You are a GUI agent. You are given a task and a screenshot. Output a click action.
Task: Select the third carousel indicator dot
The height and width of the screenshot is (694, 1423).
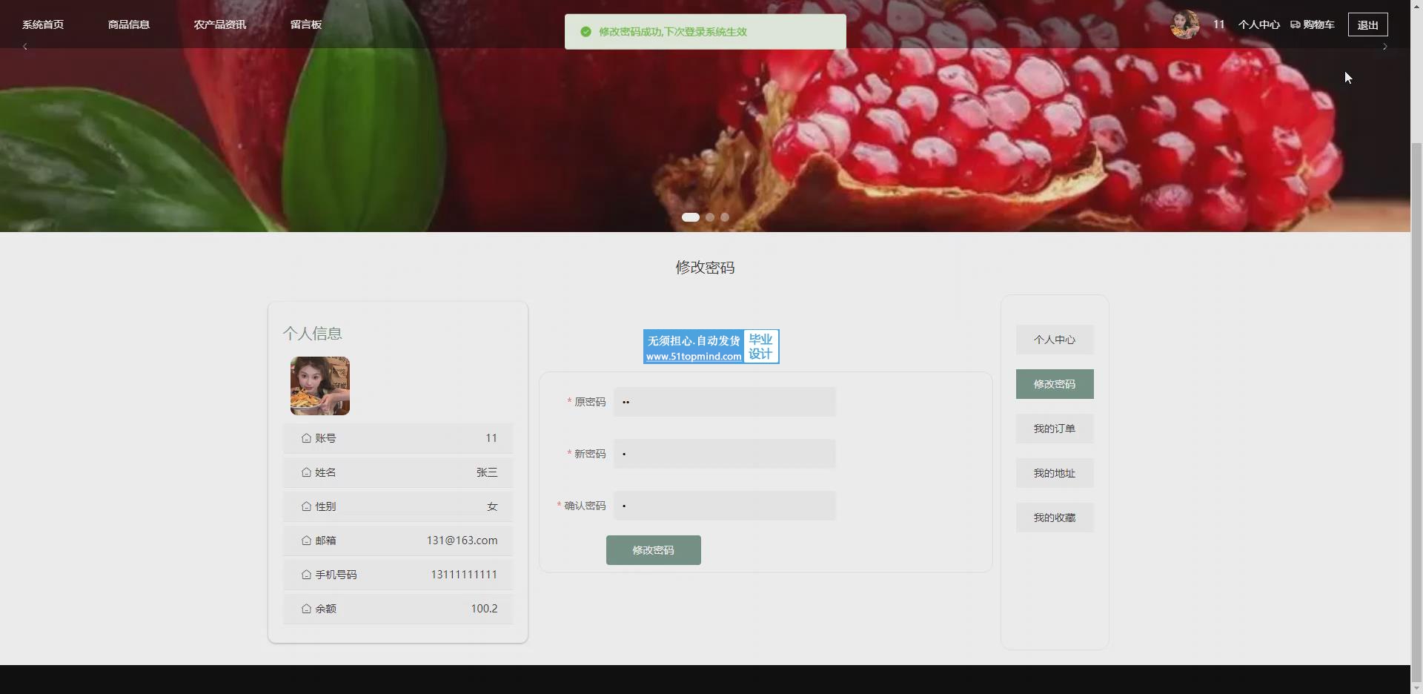725,217
